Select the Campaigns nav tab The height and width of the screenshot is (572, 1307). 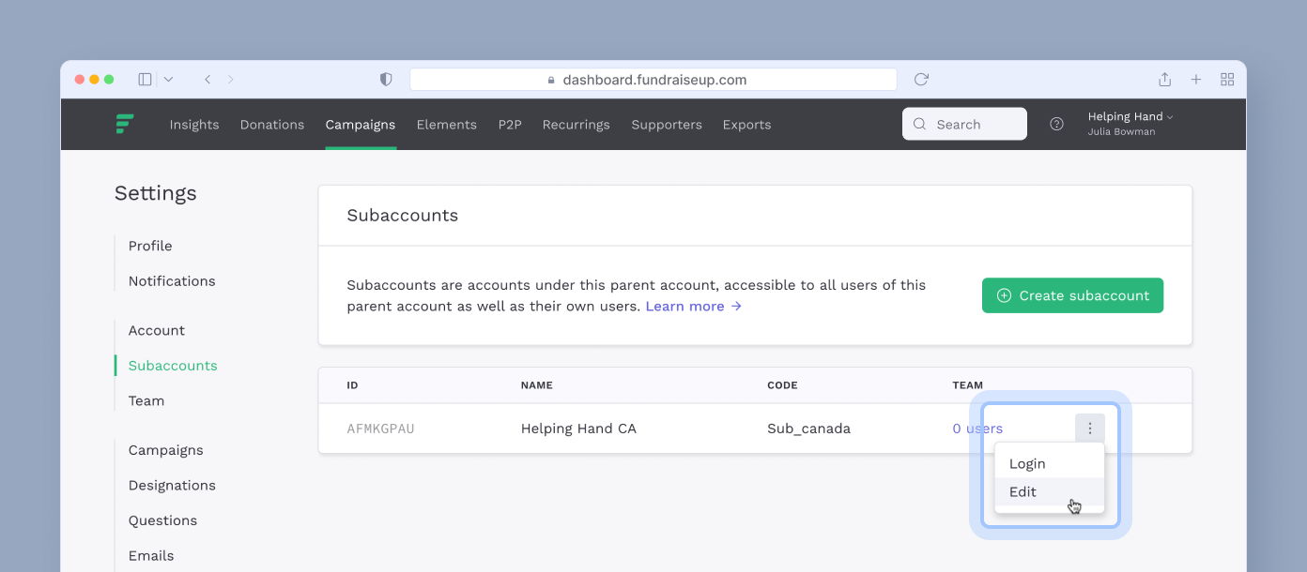pos(361,125)
